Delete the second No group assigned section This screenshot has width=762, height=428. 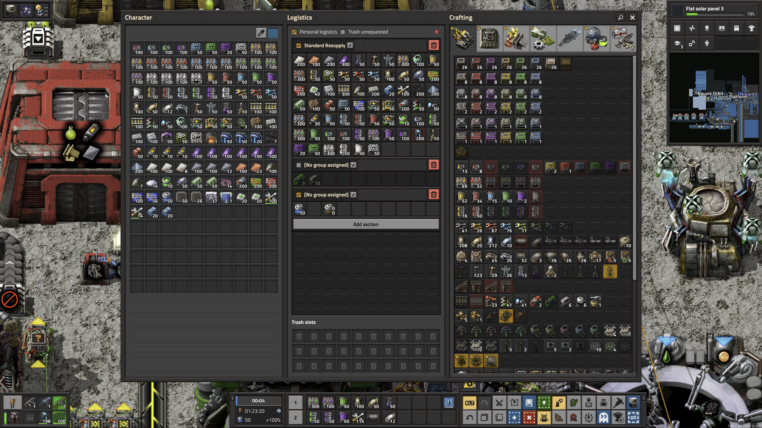[434, 195]
